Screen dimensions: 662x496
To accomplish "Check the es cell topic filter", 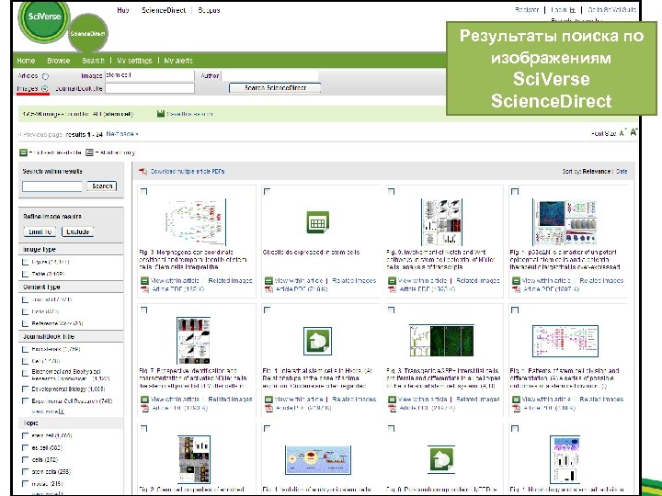I will click(25, 447).
